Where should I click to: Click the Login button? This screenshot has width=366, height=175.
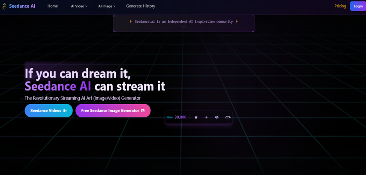pyautogui.click(x=358, y=6)
